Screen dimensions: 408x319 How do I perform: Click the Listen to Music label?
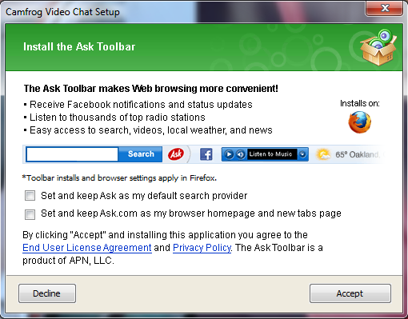click(271, 154)
